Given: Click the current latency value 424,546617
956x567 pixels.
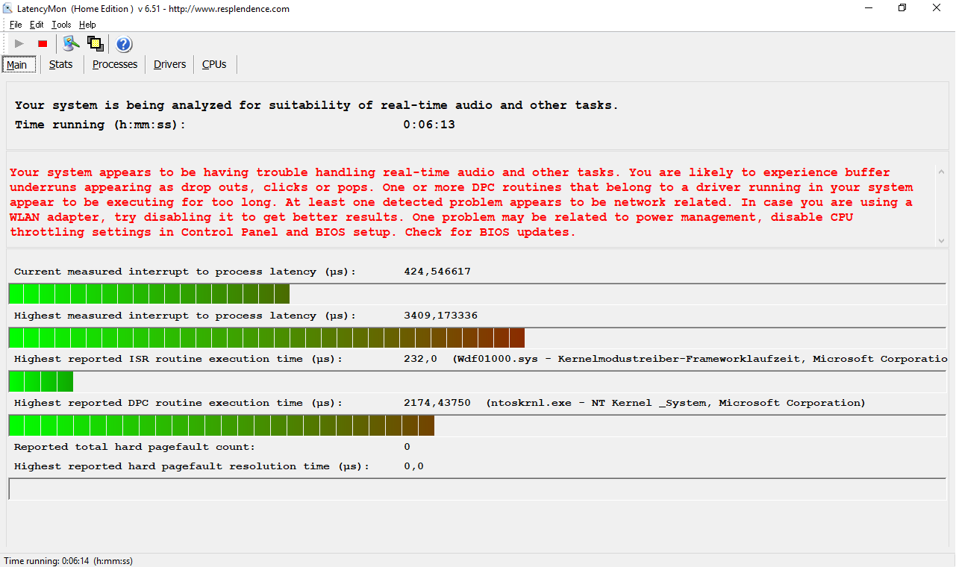Looking at the screenshot, I should (x=437, y=272).
